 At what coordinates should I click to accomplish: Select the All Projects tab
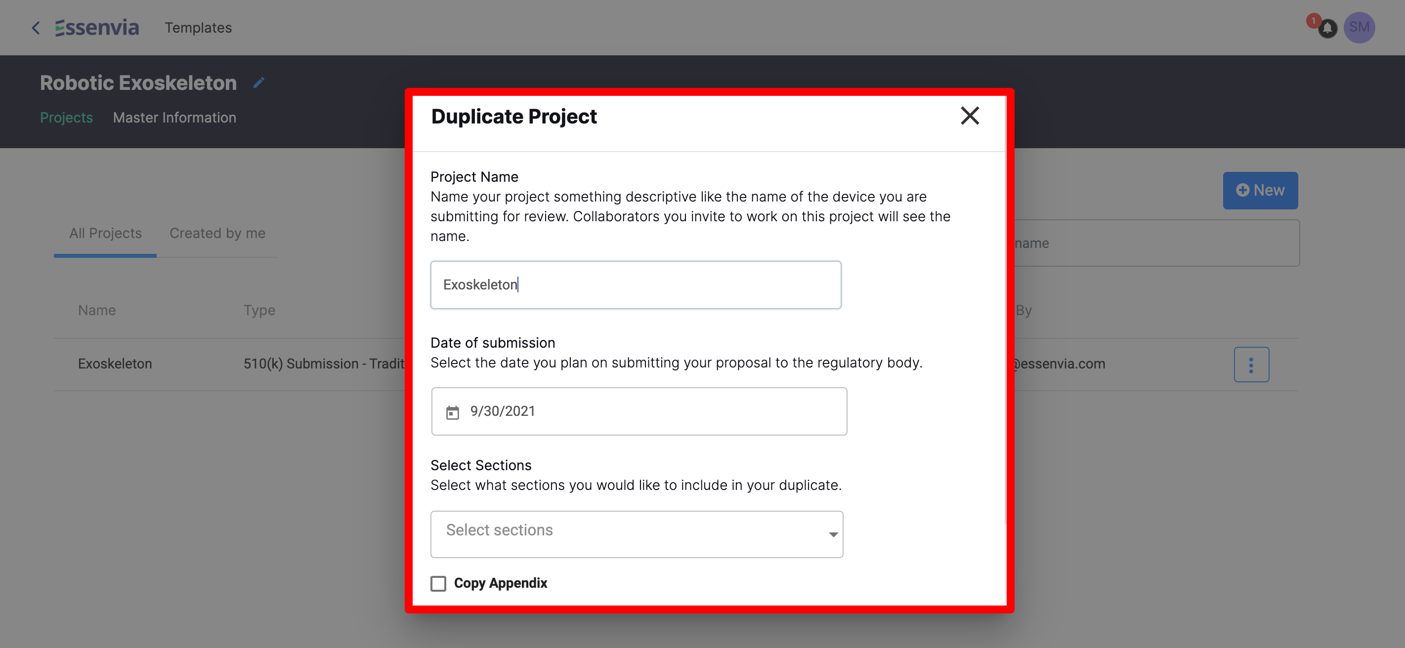pos(105,233)
